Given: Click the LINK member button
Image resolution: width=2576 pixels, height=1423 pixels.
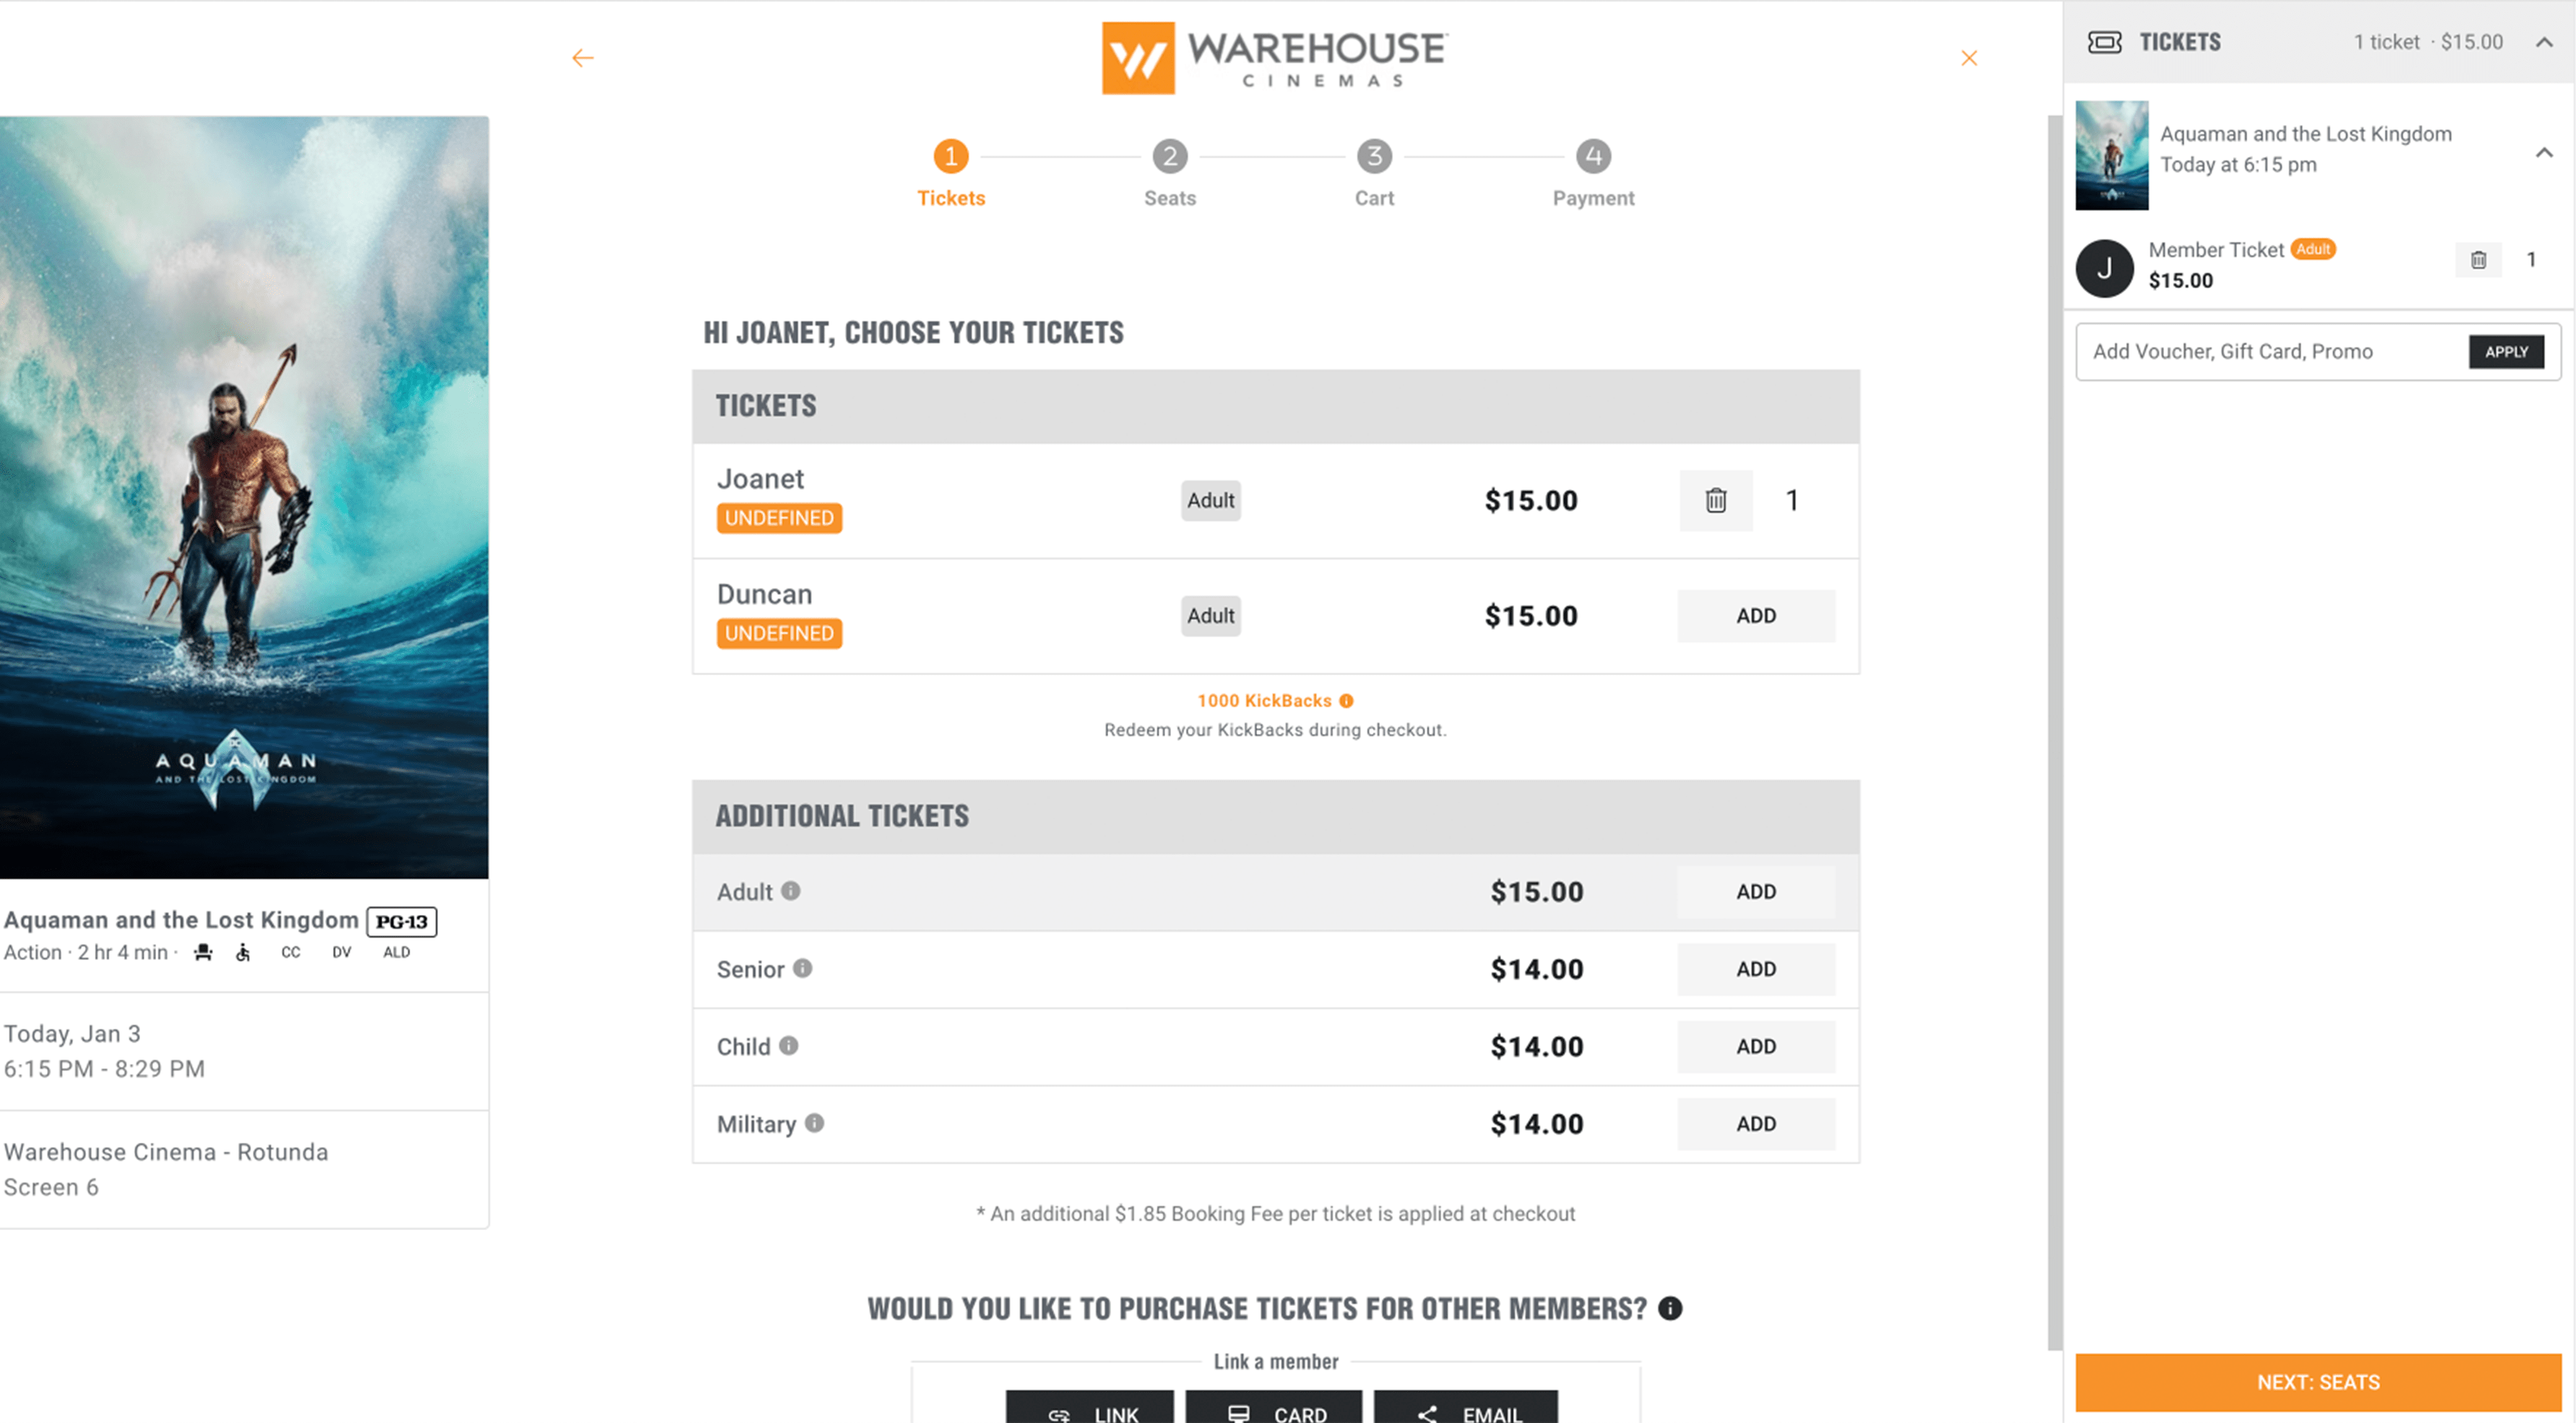Looking at the screenshot, I should click(1090, 1407).
